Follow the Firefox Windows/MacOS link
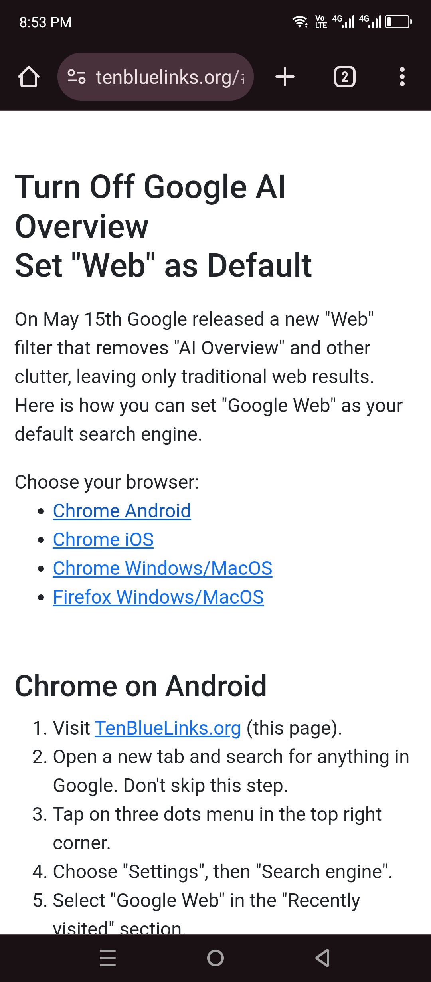This screenshot has height=982, width=431. [x=158, y=597]
